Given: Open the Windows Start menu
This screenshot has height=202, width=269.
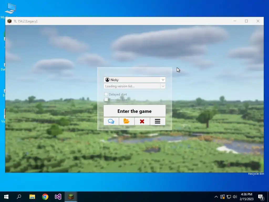Looking at the screenshot, I should [x=6, y=197].
